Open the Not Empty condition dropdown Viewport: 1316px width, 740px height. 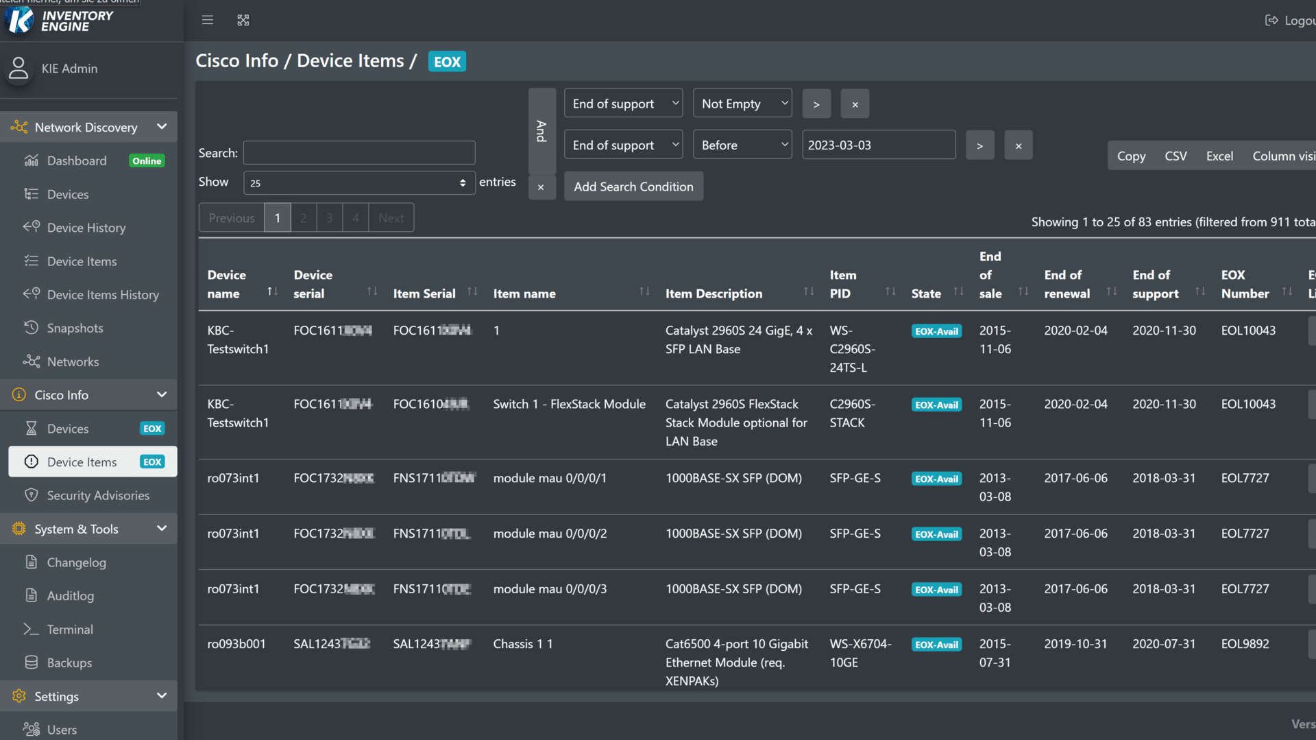coord(743,104)
